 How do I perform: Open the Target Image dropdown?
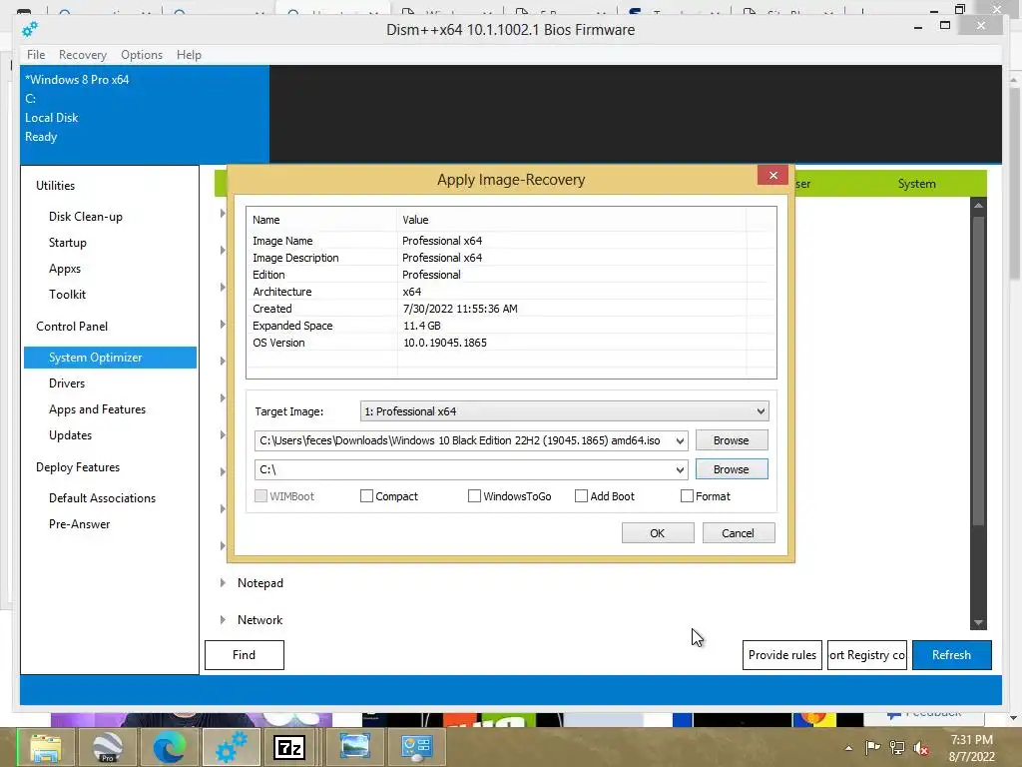(x=565, y=410)
